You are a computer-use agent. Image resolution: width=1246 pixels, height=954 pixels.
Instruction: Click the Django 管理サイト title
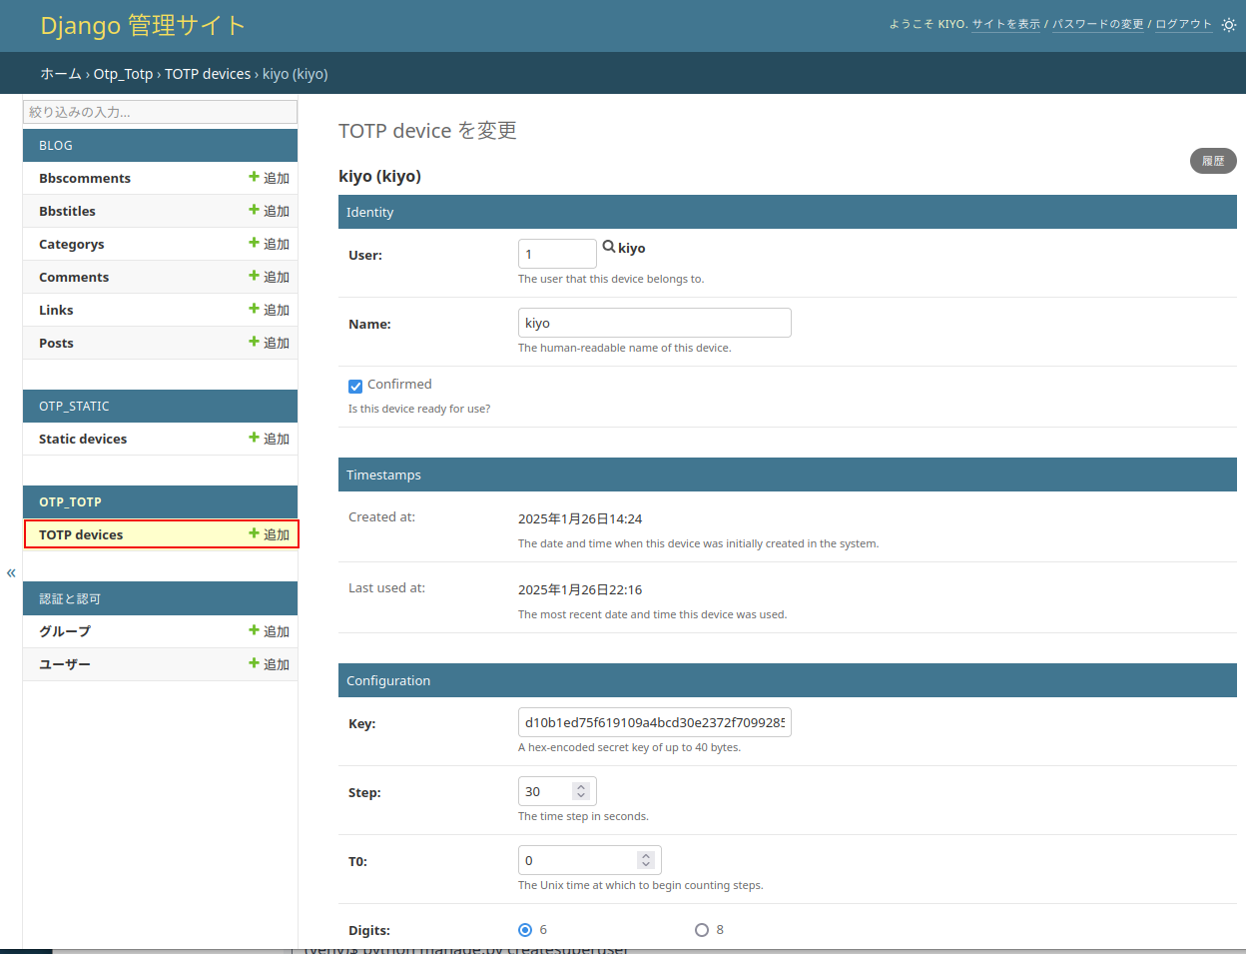point(143,26)
